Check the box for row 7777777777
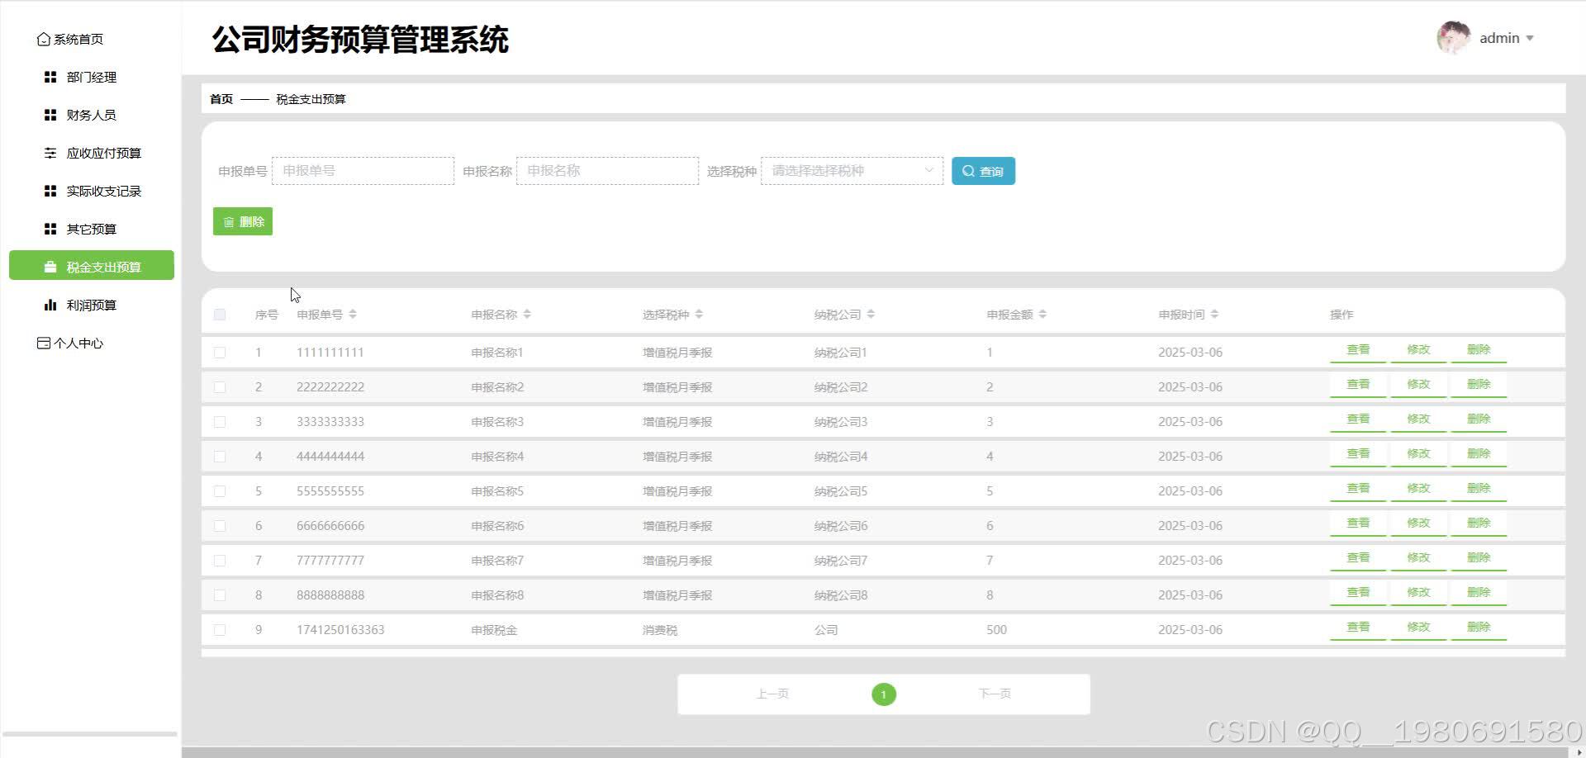 point(220,561)
